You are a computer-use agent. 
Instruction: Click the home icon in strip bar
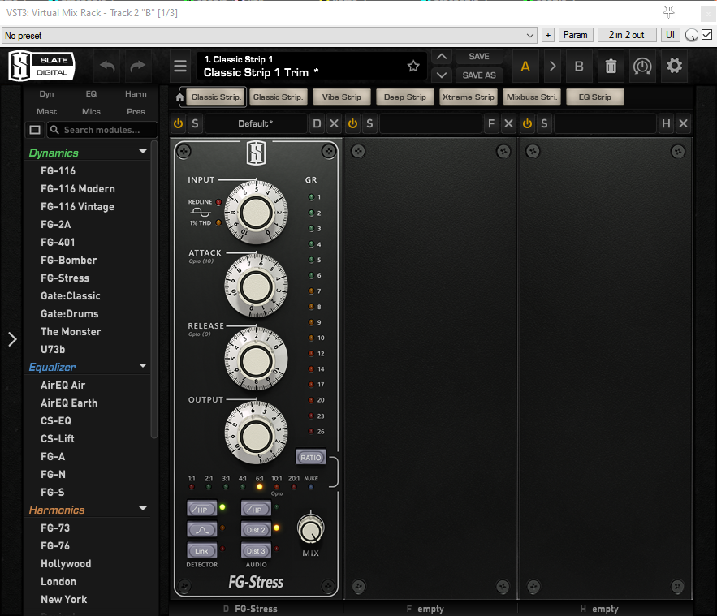(x=180, y=97)
